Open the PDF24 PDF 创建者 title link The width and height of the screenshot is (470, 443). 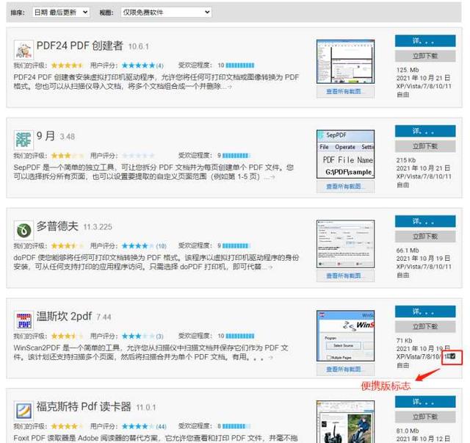click(80, 46)
